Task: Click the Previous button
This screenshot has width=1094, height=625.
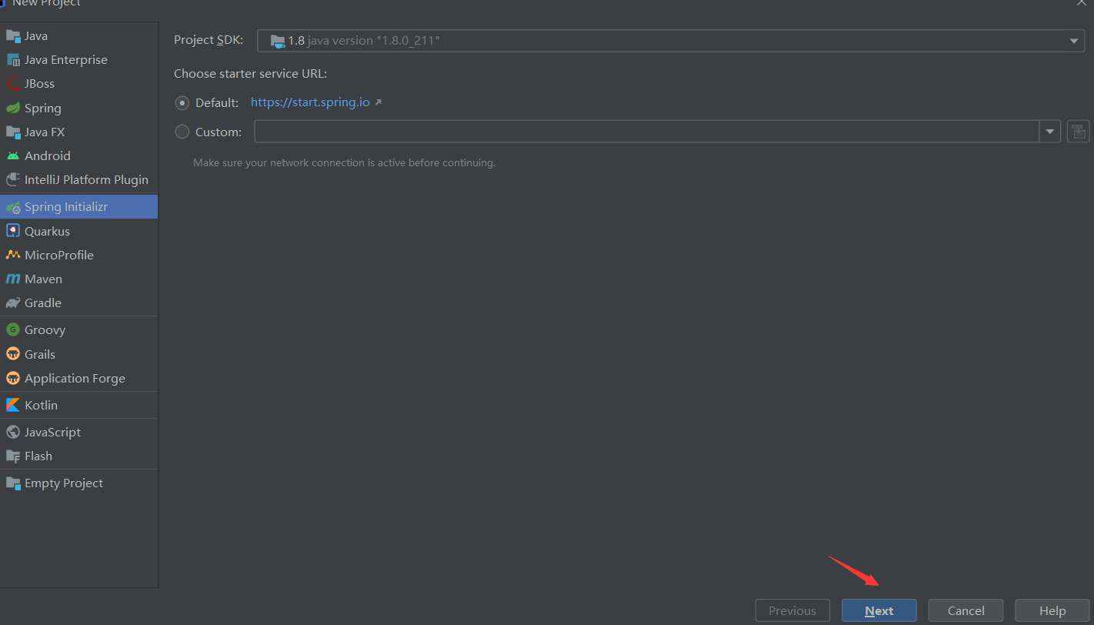Action: click(x=792, y=610)
